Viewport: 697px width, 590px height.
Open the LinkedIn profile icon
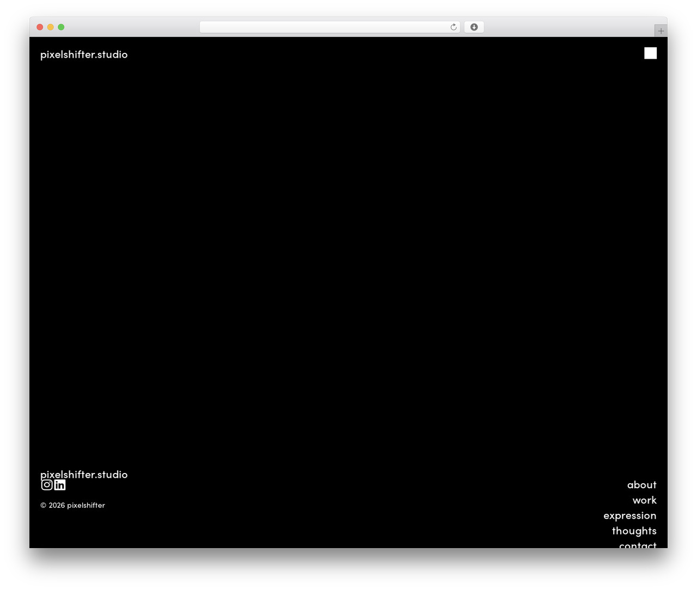pos(60,485)
